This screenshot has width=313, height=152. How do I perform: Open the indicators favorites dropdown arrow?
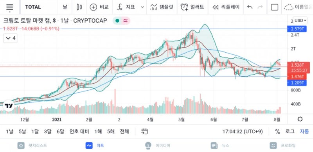coord(142,7)
